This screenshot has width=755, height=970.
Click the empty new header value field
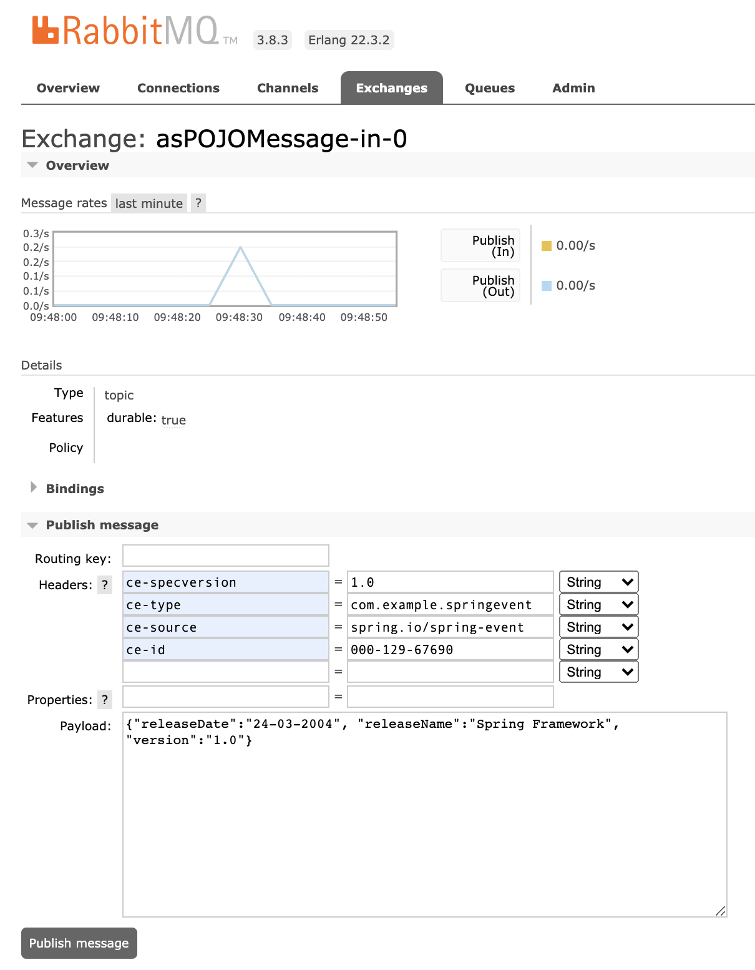pyautogui.click(x=451, y=672)
